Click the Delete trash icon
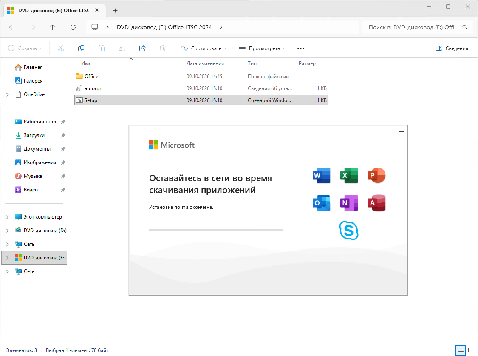 (163, 48)
